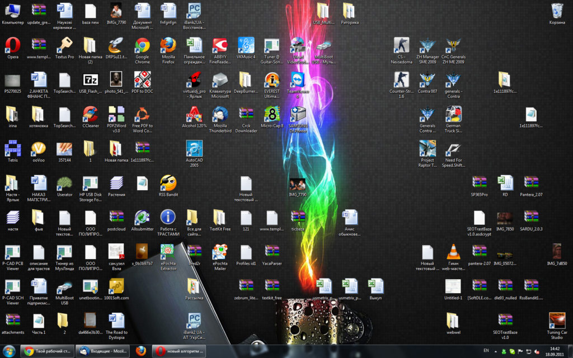Open the Windows Start menu
Image resolution: width=573 pixels, height=358 pixels.
[x=10, y=351]
